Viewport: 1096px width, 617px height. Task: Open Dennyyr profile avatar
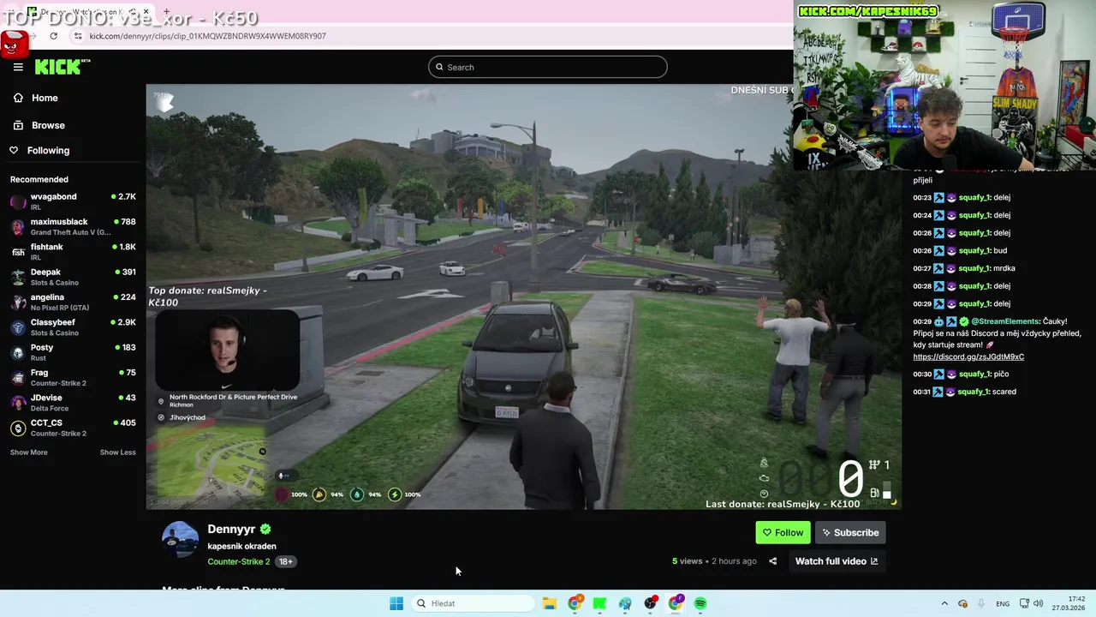coord(181,539)
